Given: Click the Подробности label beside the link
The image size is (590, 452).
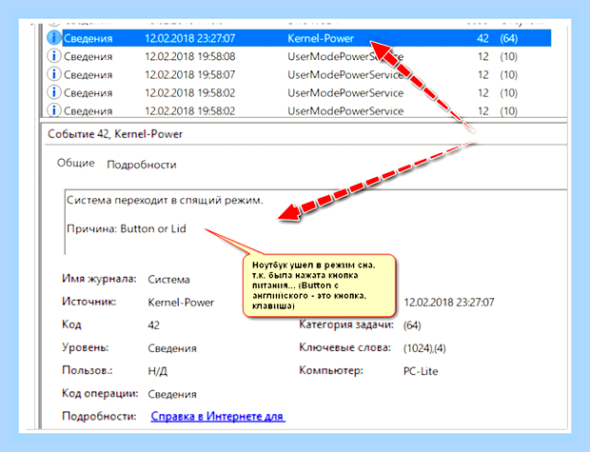Looking at the screenshot, I should tap(99, 416).
